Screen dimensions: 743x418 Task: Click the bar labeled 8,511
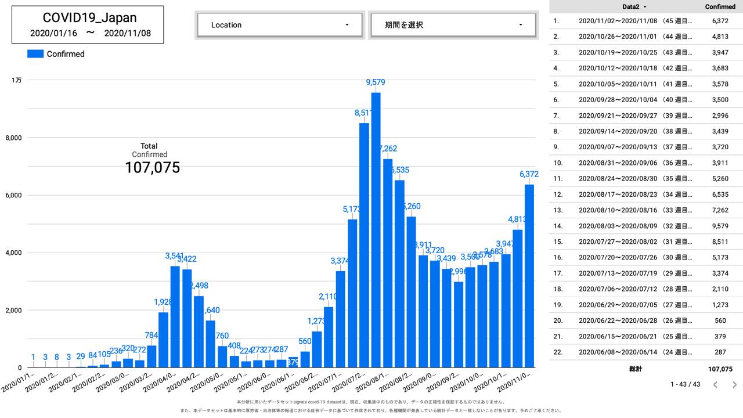(364, 244)
